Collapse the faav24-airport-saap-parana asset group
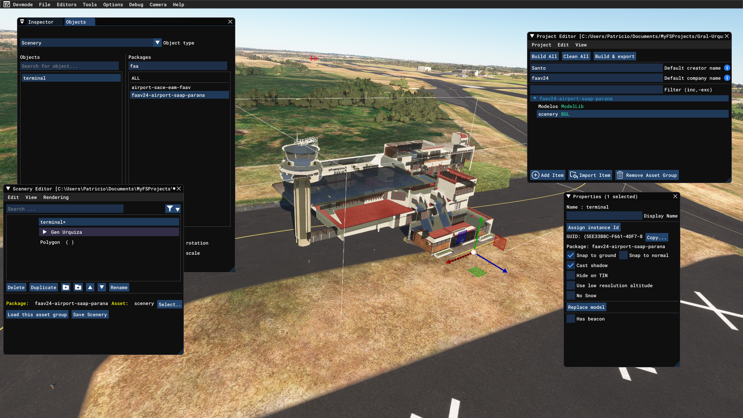Screen dimensions: 743x418 (x=535, y=98)
